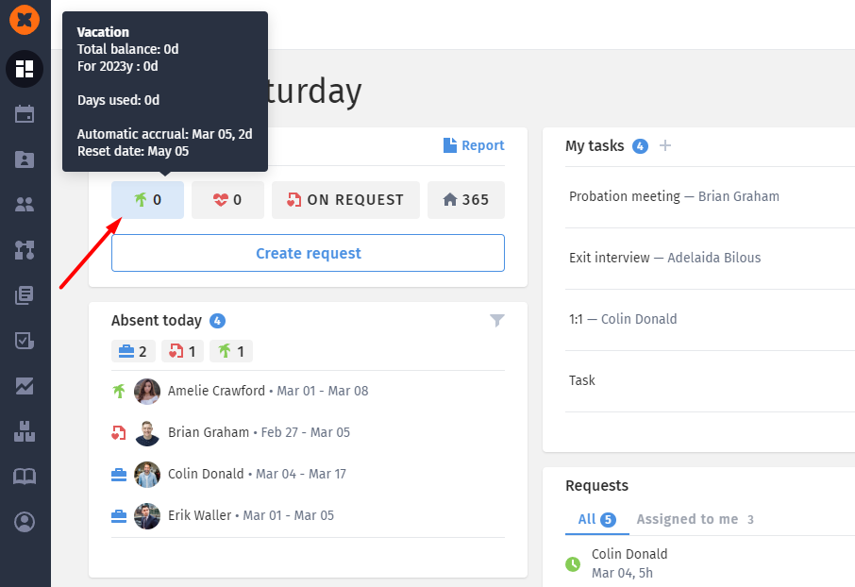855x587 pixels.
Task: Open the dashboard sidebar icon
Action: pyautogui.click(x=25, y=69)
